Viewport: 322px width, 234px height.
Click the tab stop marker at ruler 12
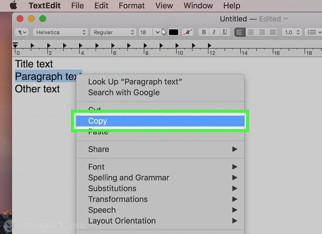click(x=209, y=45)
